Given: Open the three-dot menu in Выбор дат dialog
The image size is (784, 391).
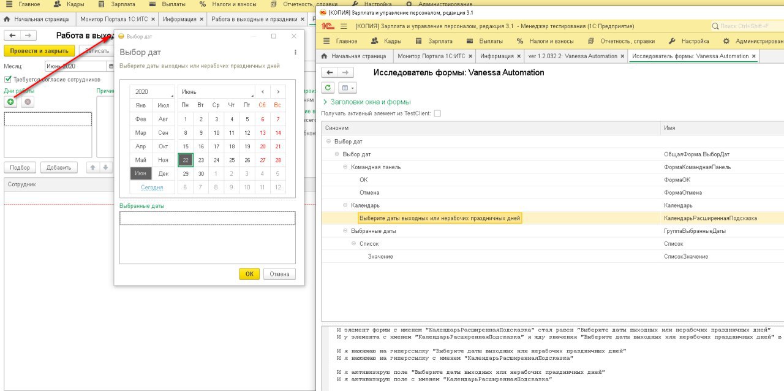Looking at the screenshot, I should (295, 53).
